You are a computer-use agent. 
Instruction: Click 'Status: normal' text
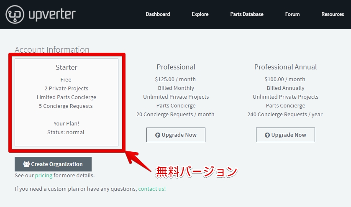coord(66,132)
